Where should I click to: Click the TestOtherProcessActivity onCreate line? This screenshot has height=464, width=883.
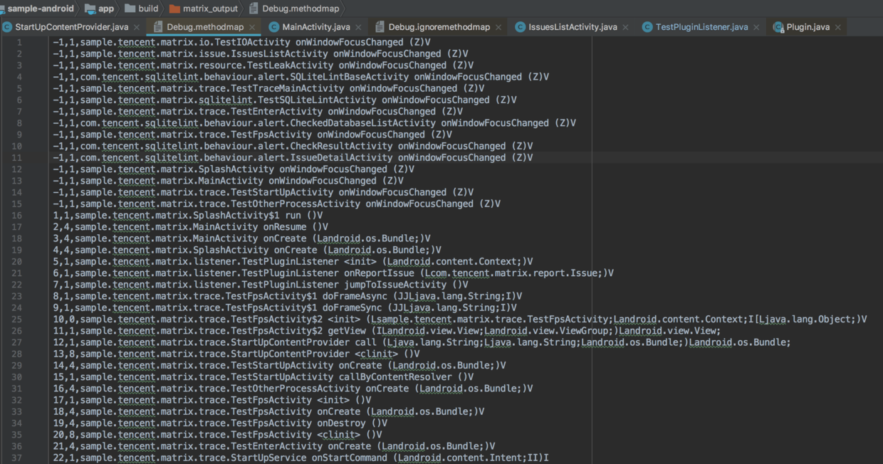click(293, 389)
